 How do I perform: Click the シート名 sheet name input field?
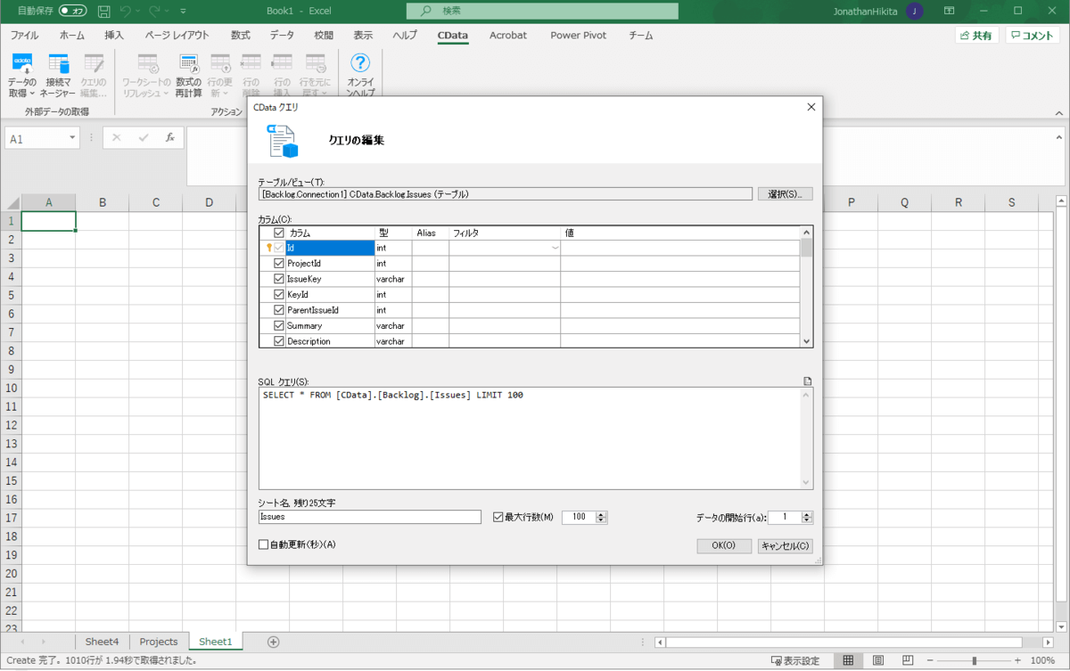tap(369, 517)
